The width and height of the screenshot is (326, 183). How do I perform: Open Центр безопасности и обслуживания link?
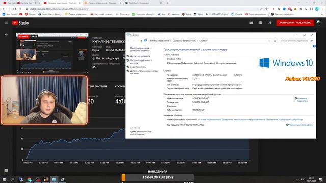click(141, 133)
